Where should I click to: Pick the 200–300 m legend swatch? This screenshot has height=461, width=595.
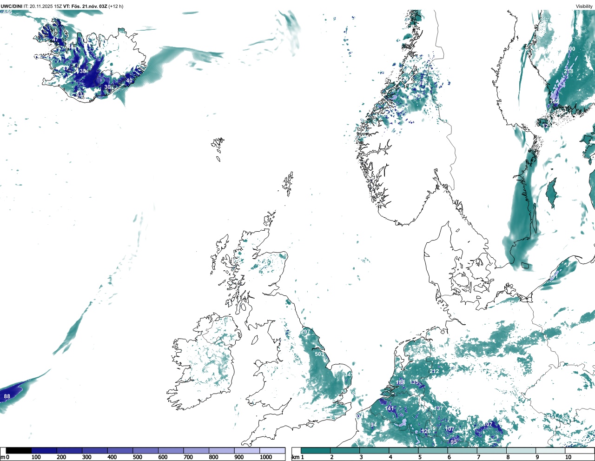(70, 450)
